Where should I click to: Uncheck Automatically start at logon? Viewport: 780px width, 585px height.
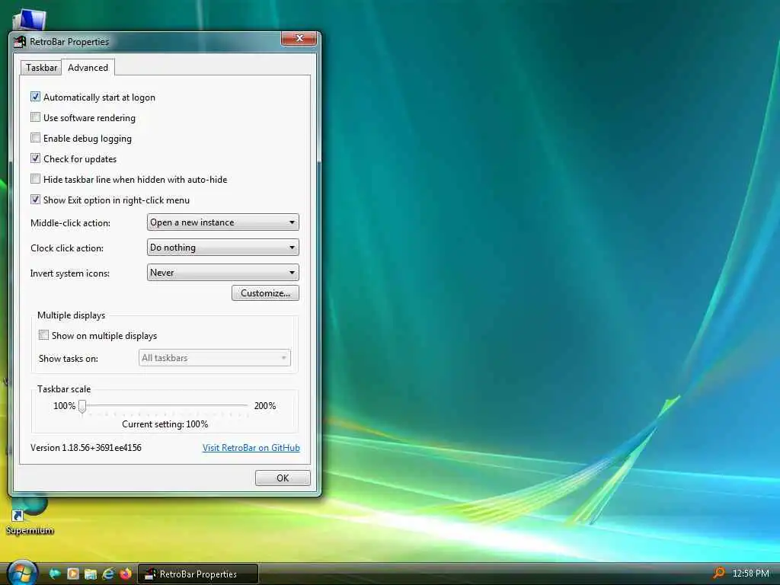coord(35,97)
